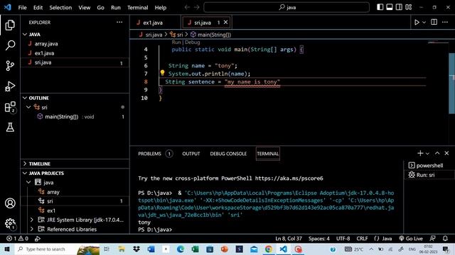The width and height of the screenshot is (455, 255).
Task: Collapse the sri class in Outline
Action: pos(28,107)
